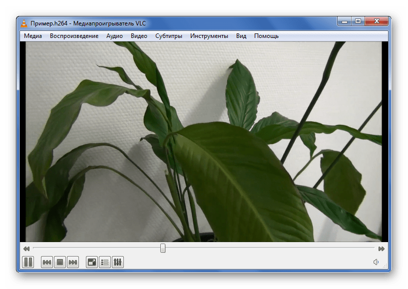Open extended settings and effects
Screen dimensions: 408x289
click(x=118, y=262)
